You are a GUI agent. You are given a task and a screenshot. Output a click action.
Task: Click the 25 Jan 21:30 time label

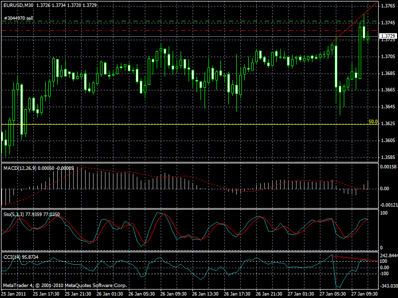78,294
